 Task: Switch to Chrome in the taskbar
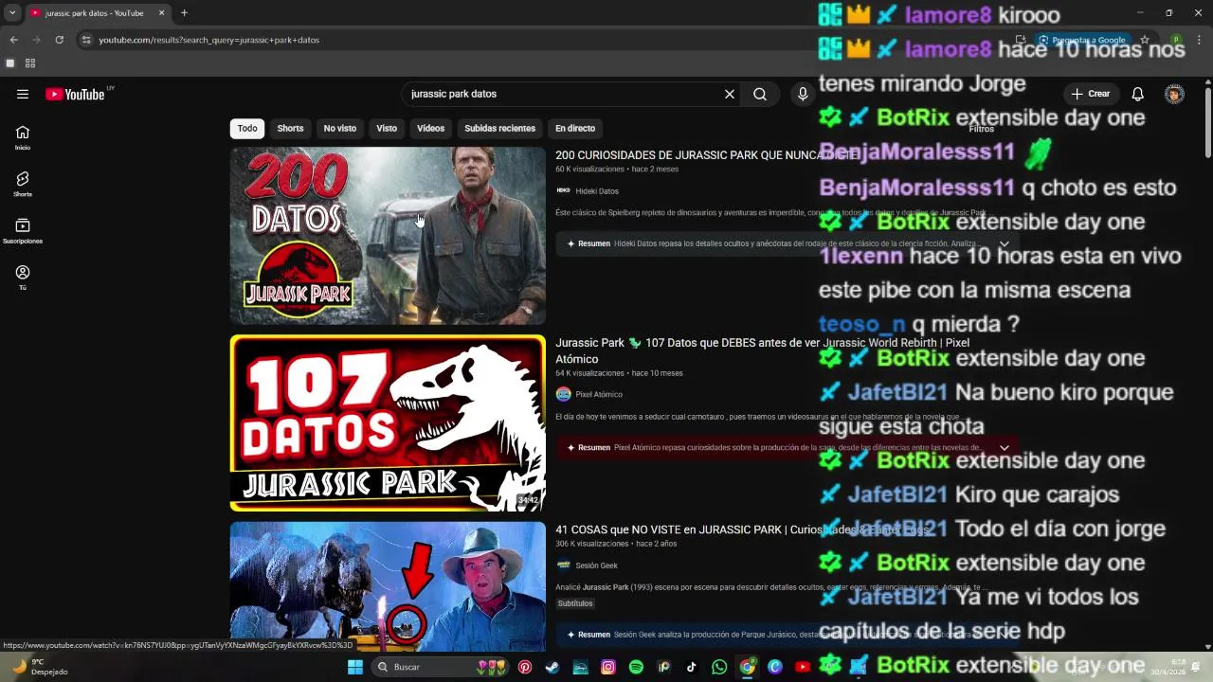pyautogui.click(x=748, y=667)
